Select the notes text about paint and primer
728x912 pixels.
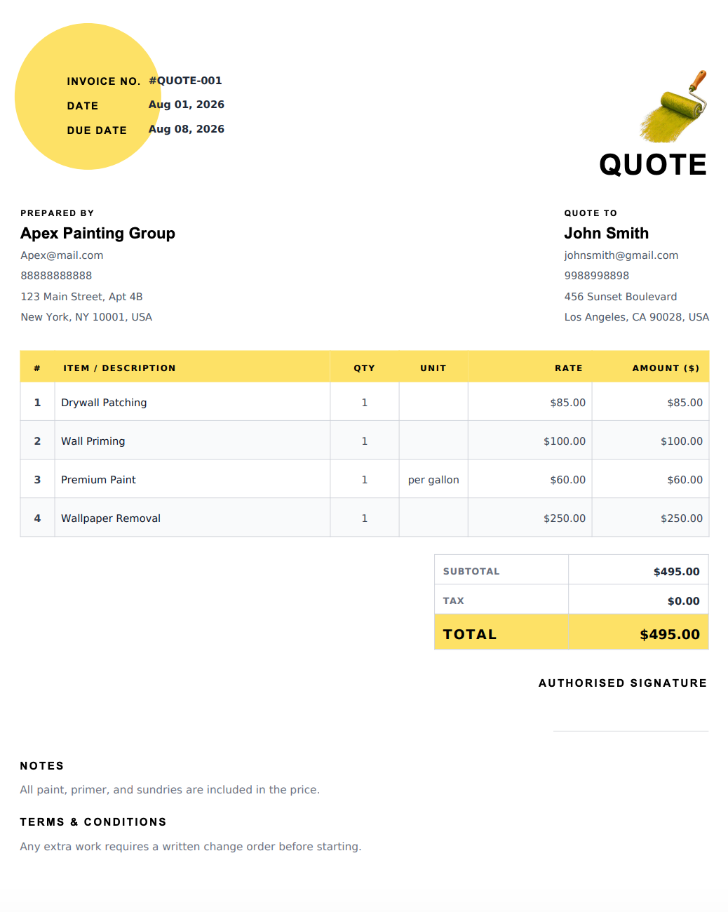click(170, 789)
